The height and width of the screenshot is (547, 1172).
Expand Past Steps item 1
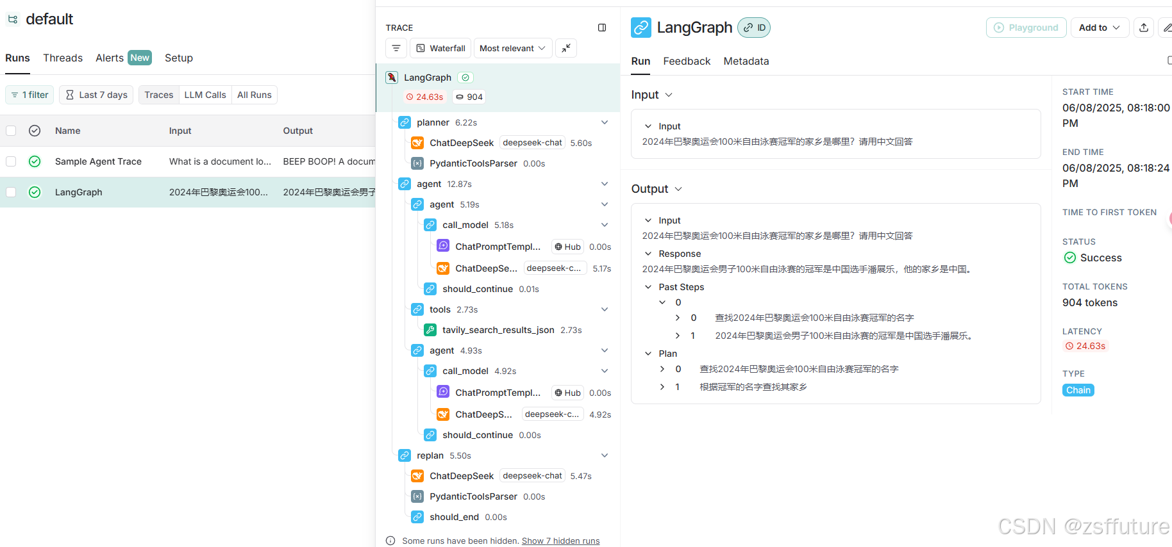point(678,336)
